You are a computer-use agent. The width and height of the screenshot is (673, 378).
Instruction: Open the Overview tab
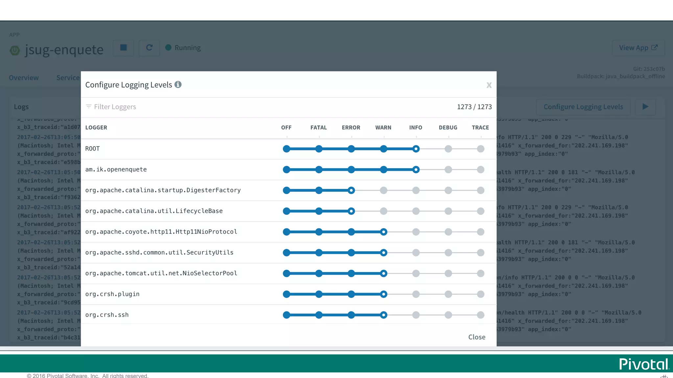pos(24,78)
